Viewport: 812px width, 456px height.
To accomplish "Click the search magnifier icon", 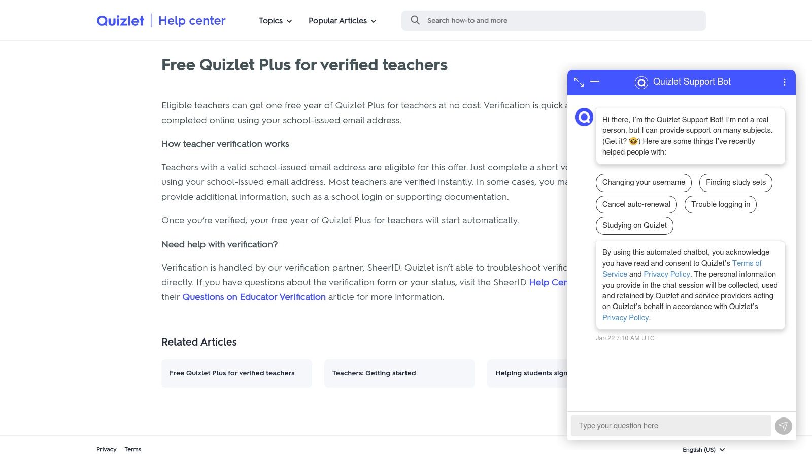I will pos(415,20).
